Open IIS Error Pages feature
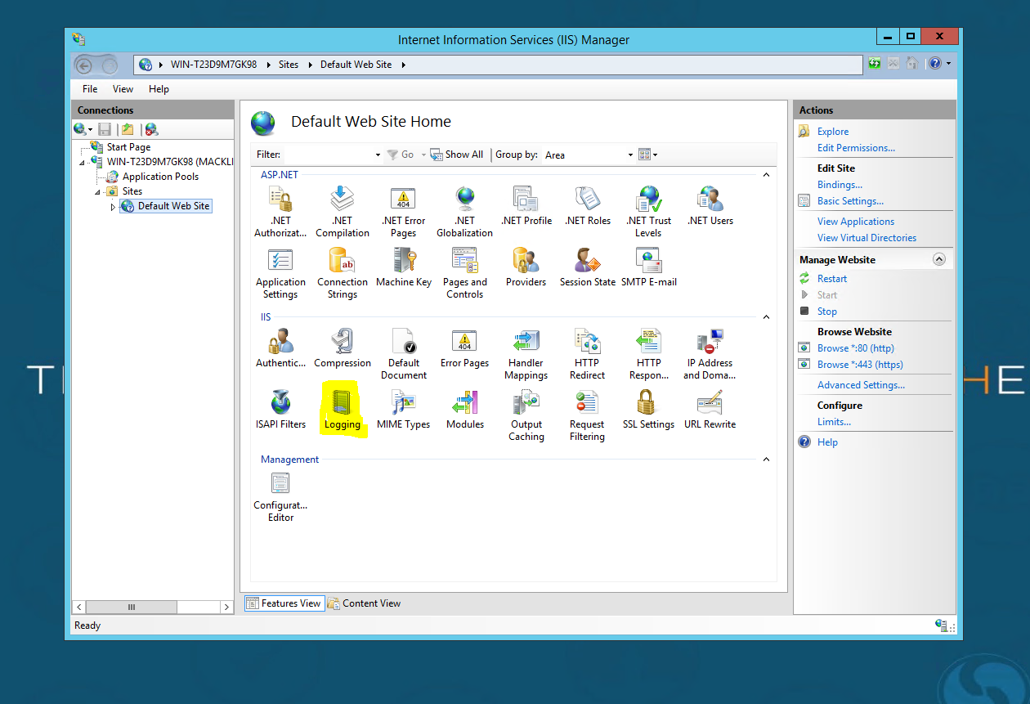This screenshot has width=1030, height=704. (x=464, y=348)
